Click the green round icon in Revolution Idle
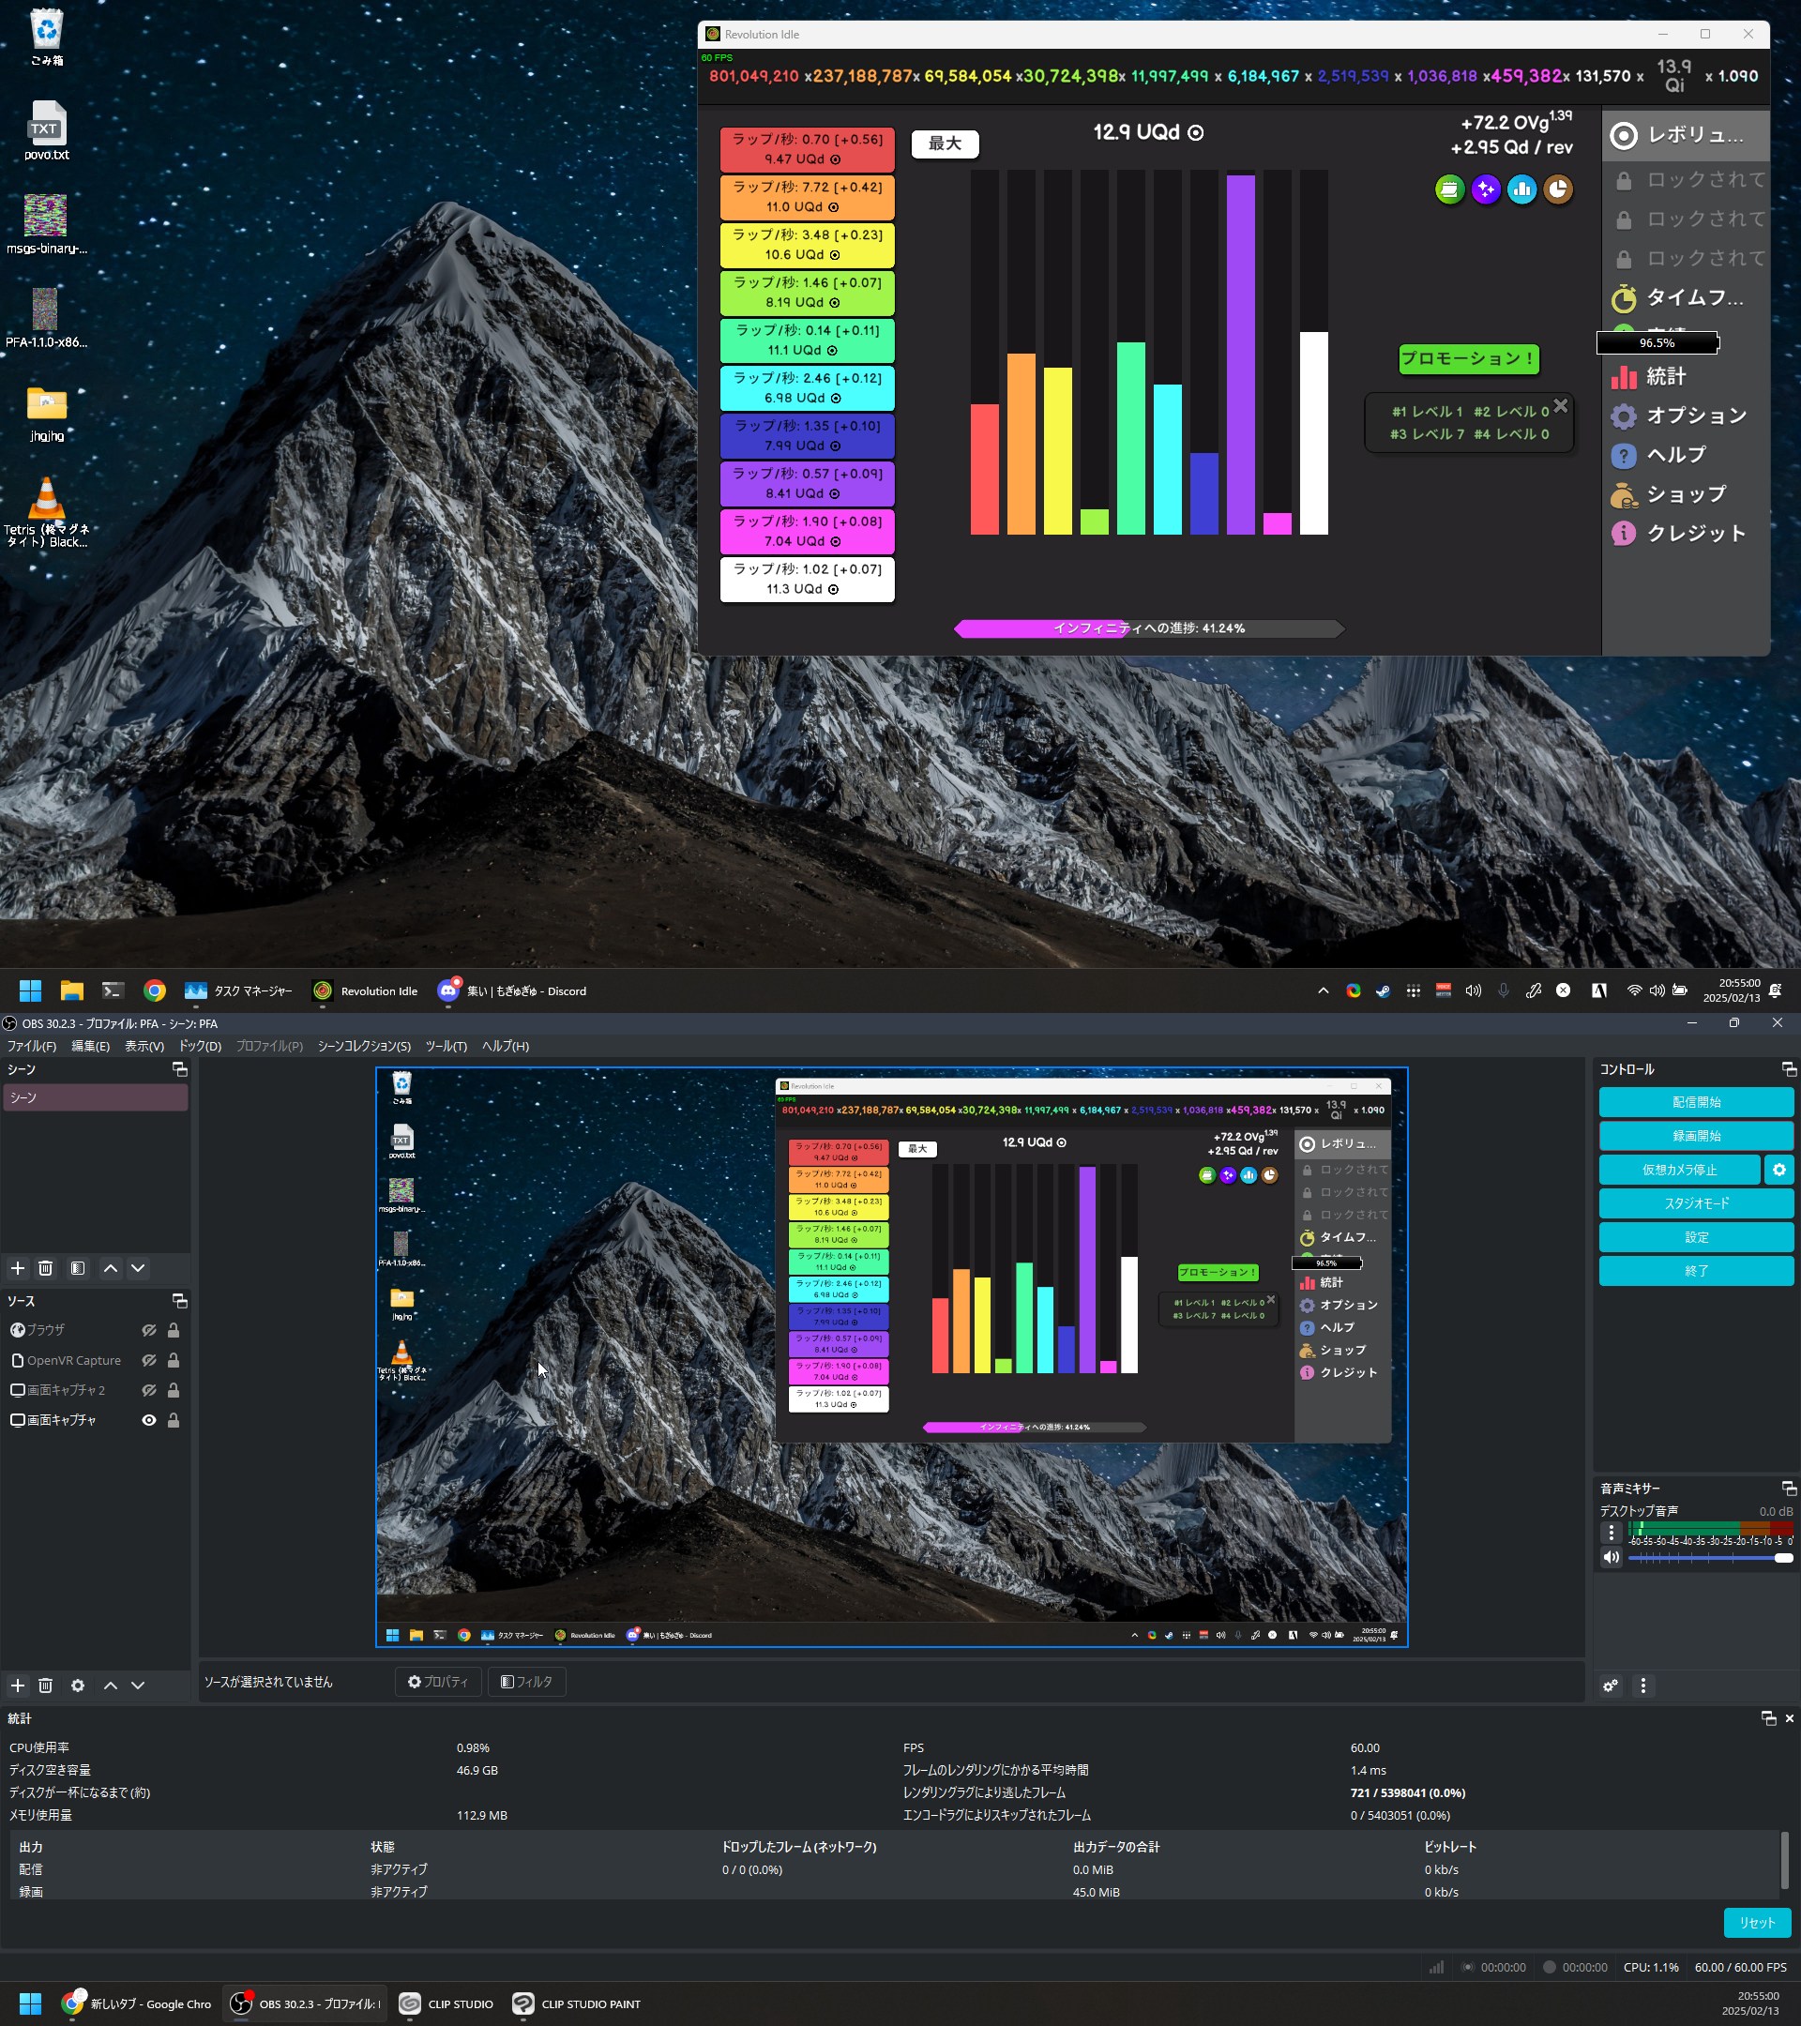 1449,189
